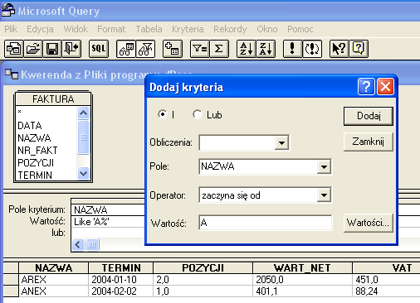Click FAKTURA list scroll up arrow
The height and width of the screenshot is (303, 420).
coord(83,113)
